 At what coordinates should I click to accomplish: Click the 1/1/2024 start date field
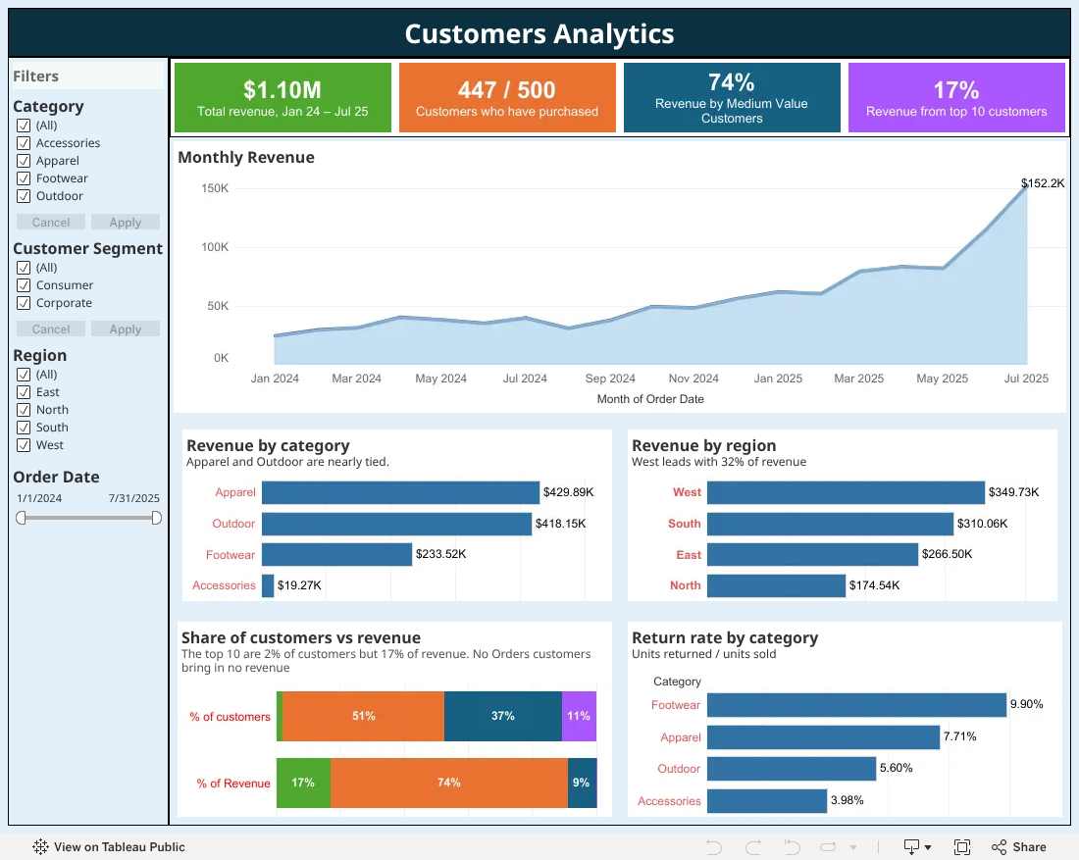[39, 498]
